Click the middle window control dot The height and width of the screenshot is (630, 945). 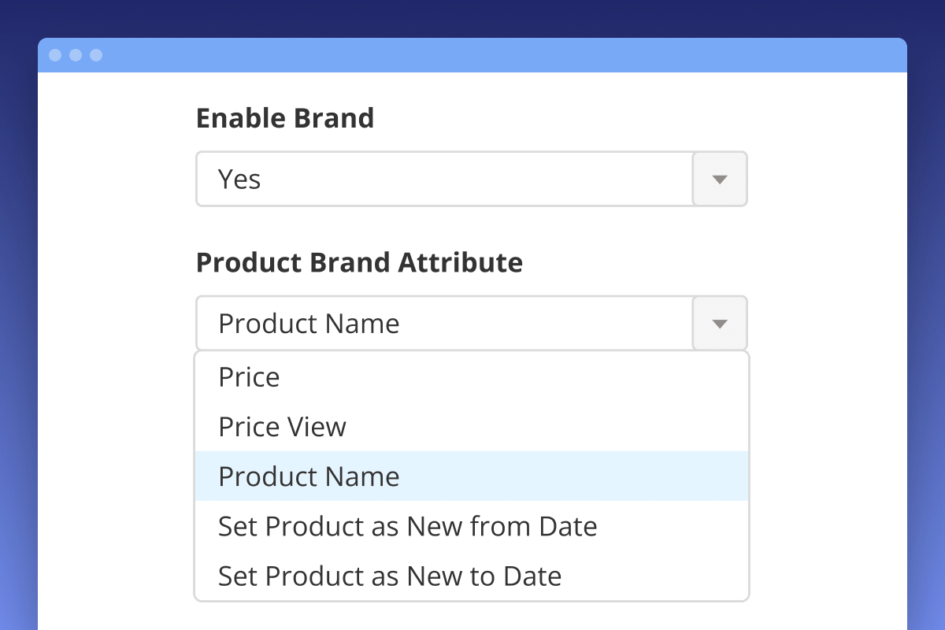click(76, 55)
